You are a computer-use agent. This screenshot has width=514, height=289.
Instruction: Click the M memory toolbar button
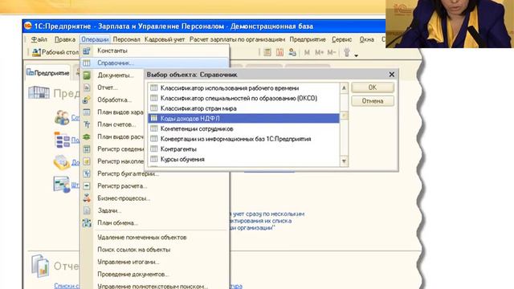(307, 52)
